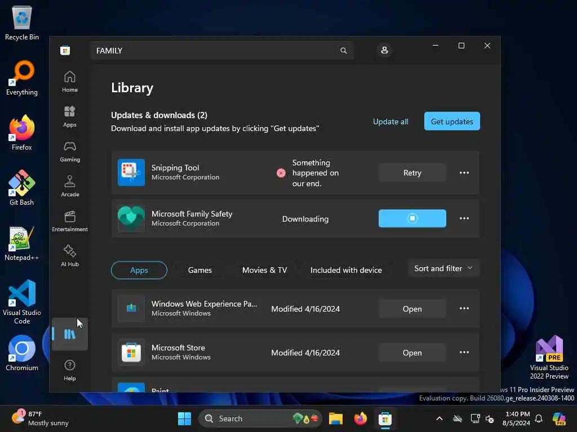Stop Microsoft Family Safety download

pyautogui.click(x=412, y=218)
